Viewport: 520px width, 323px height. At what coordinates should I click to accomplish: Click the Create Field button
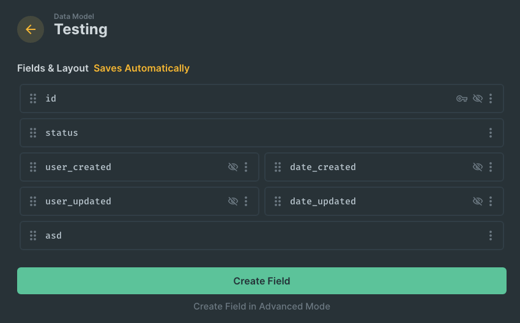pyautogui.click(x=262, y=281)
